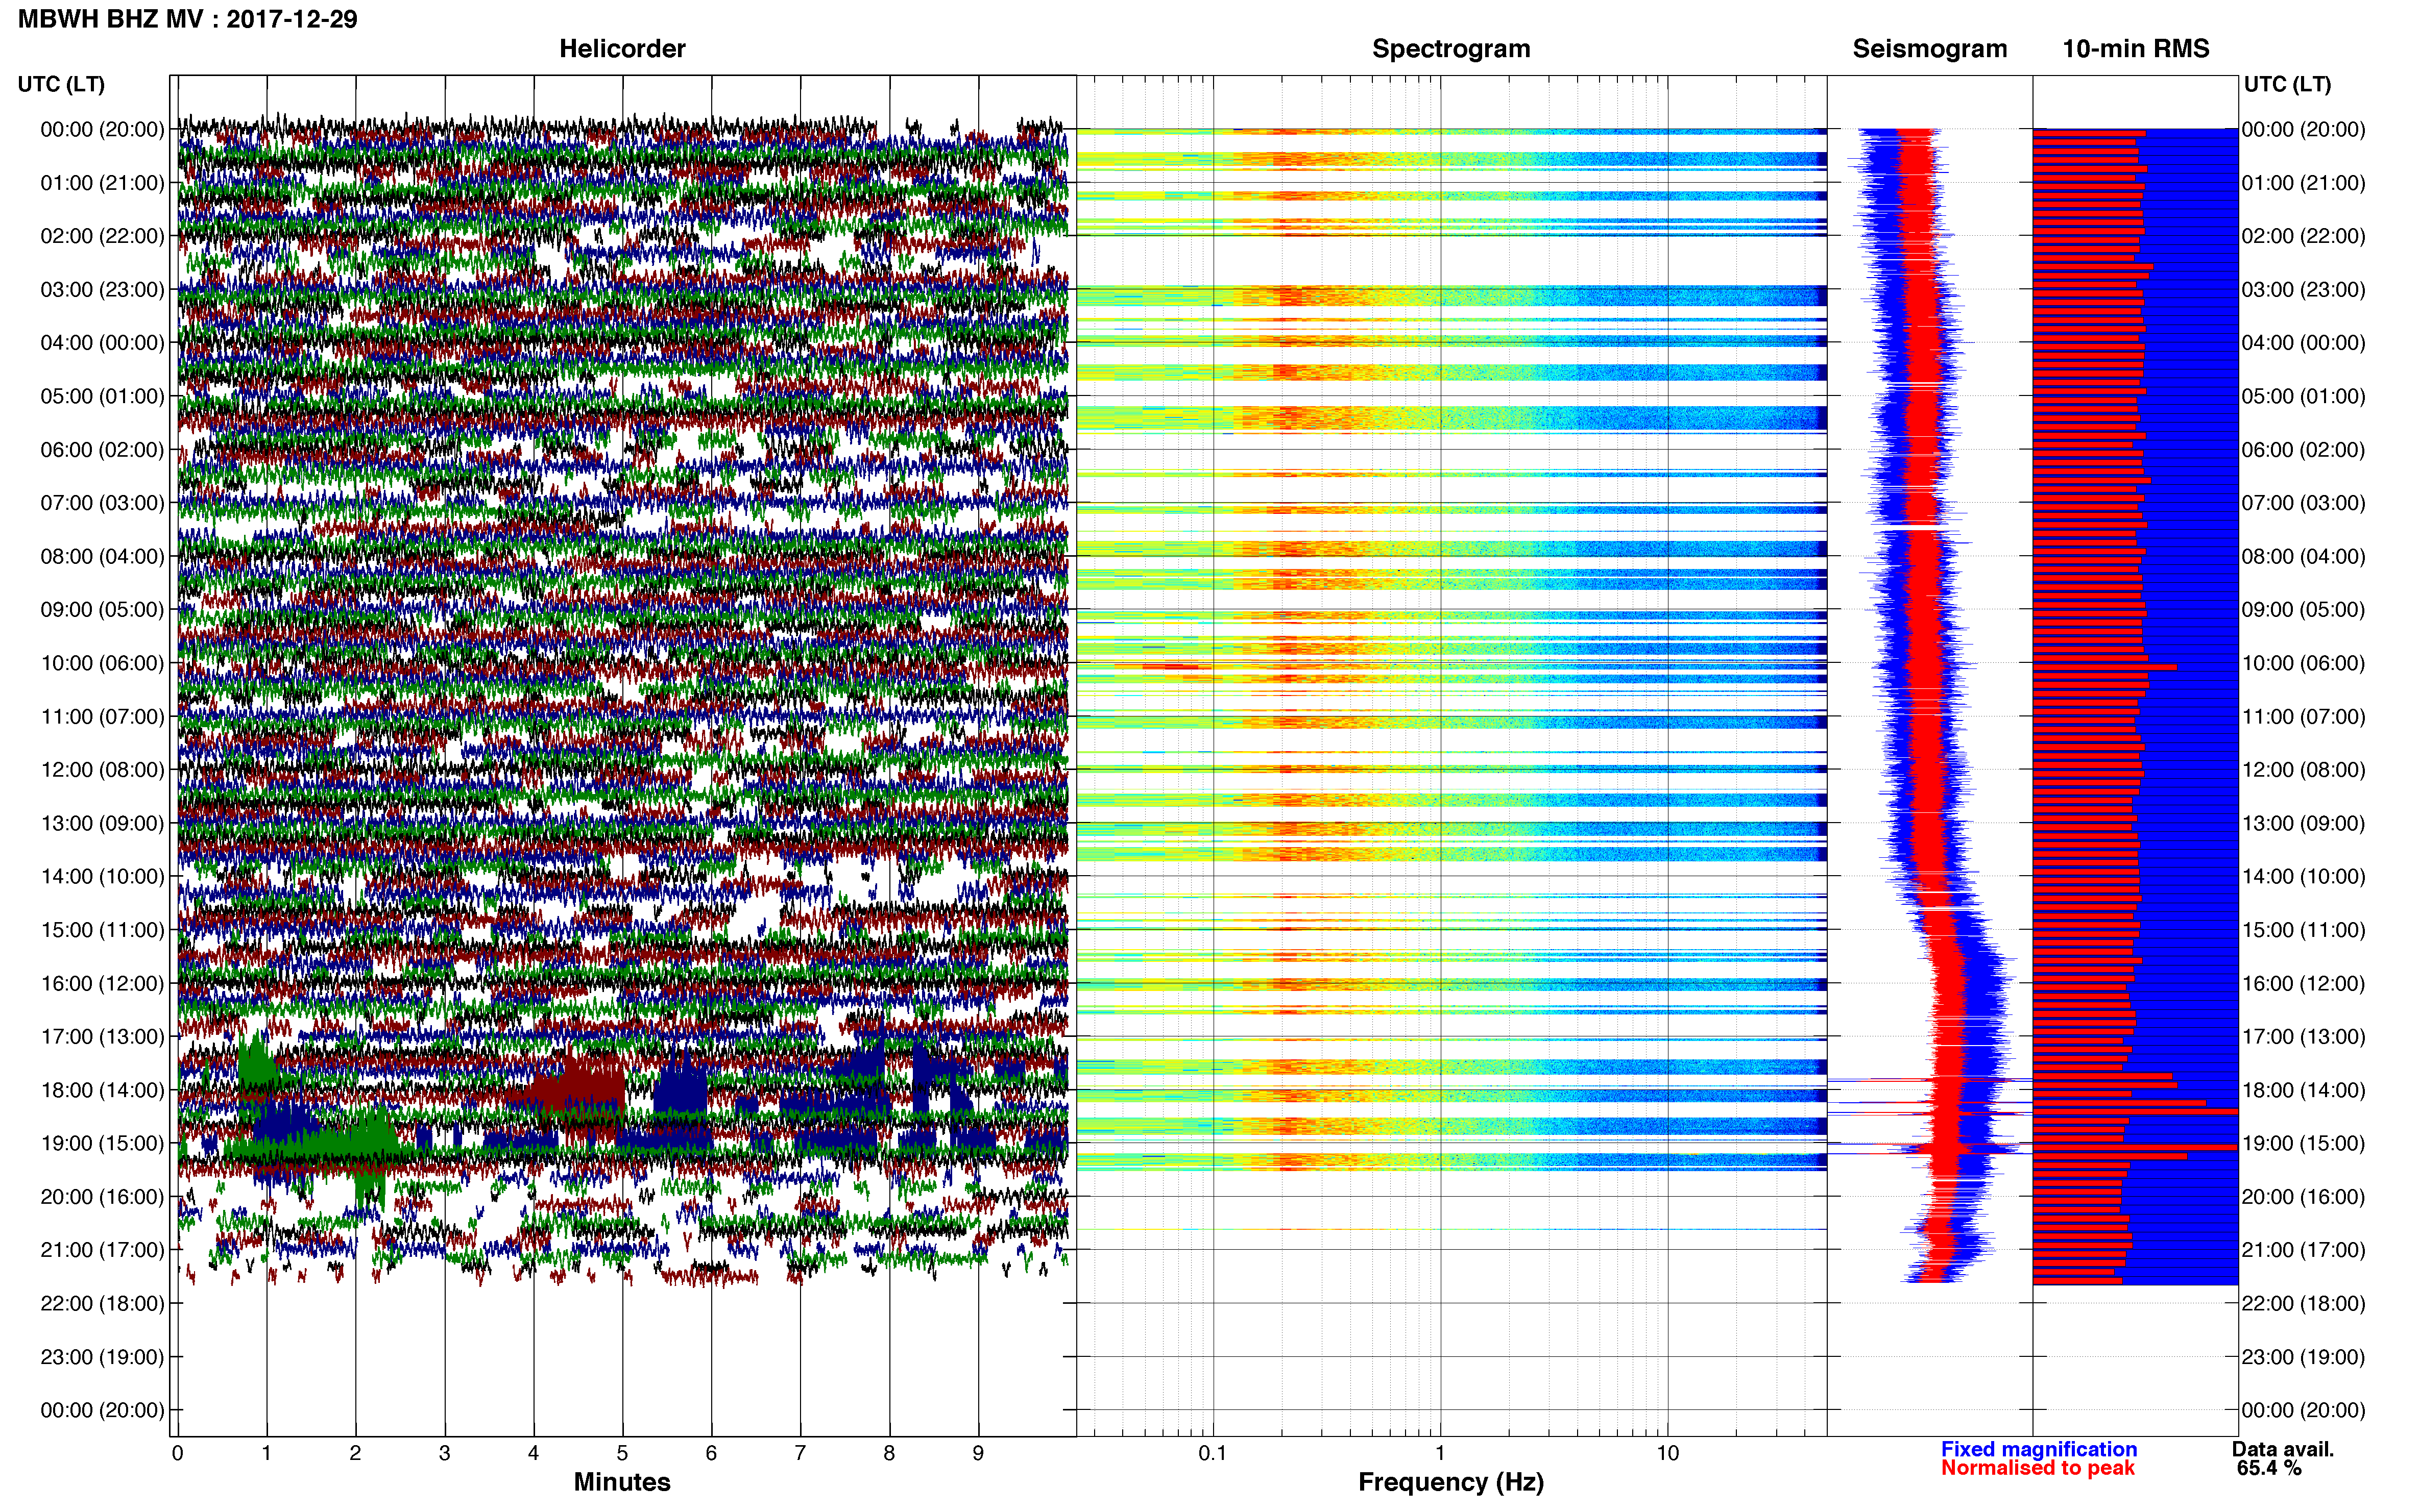Image resolution: width=2420 pixels, height=1512 pixels.
Task: Click left time label '10:00 (06:00)'
Action: point(102,663)
